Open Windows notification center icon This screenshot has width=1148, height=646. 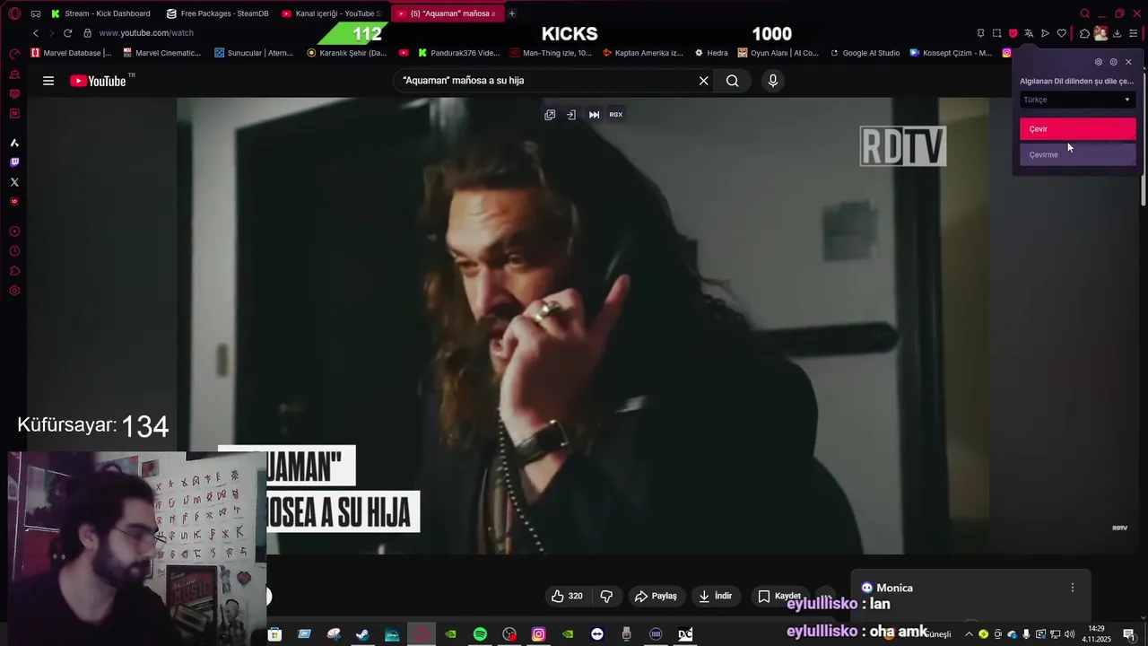(1129, 634)
